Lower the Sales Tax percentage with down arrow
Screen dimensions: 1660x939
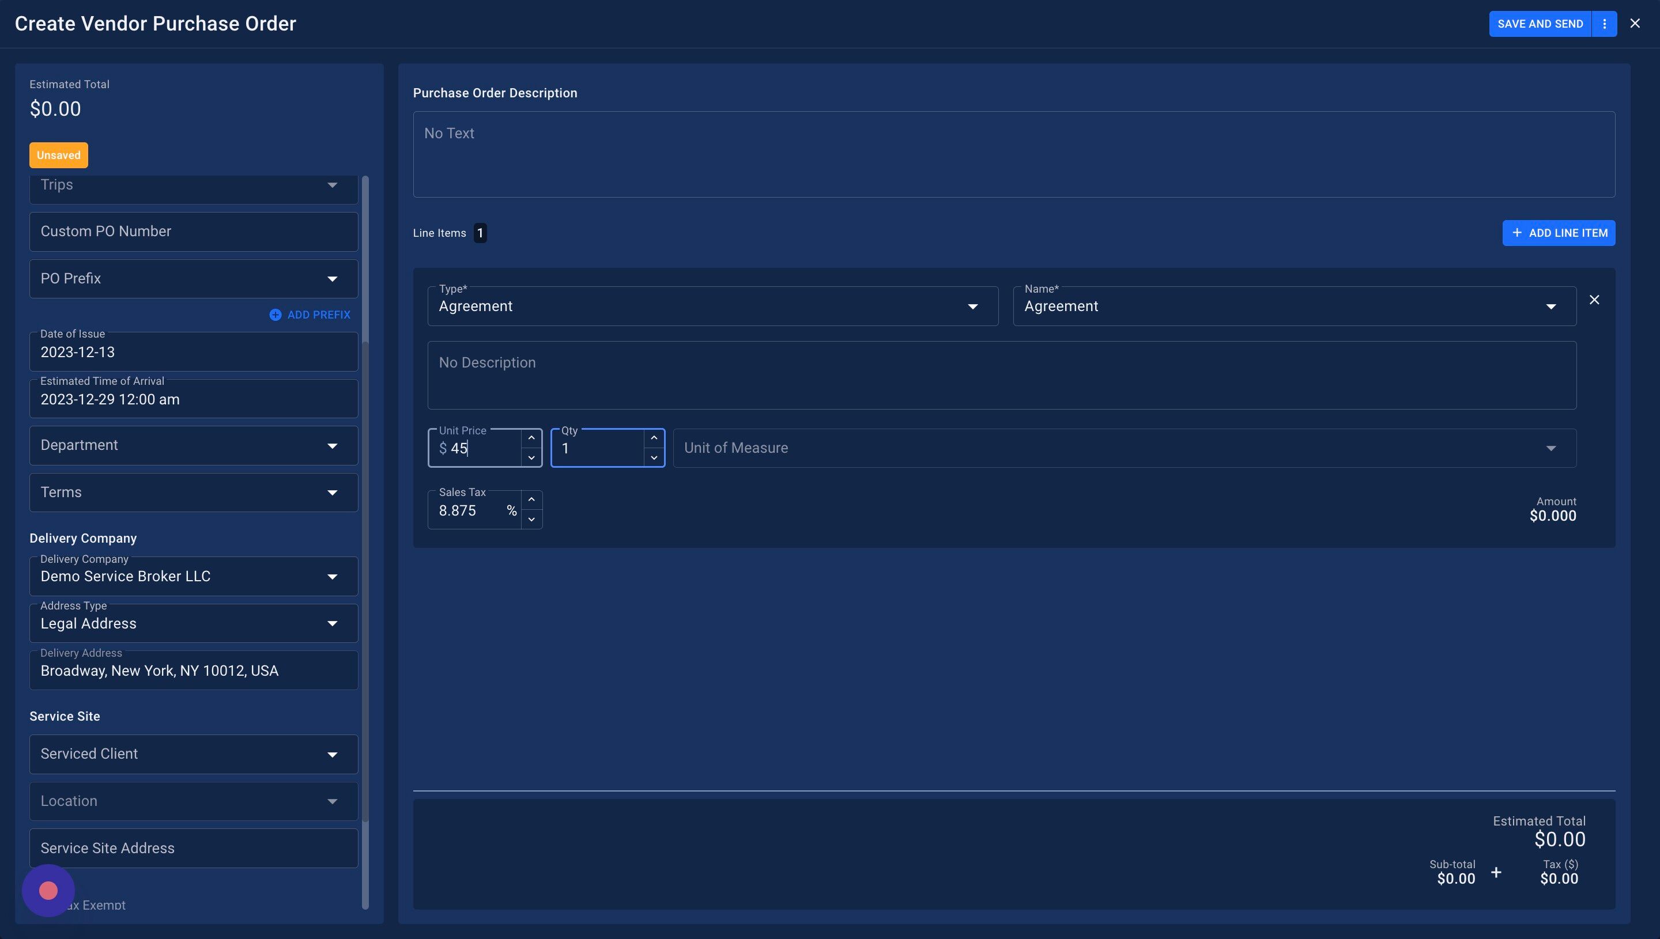coord(531,520)
